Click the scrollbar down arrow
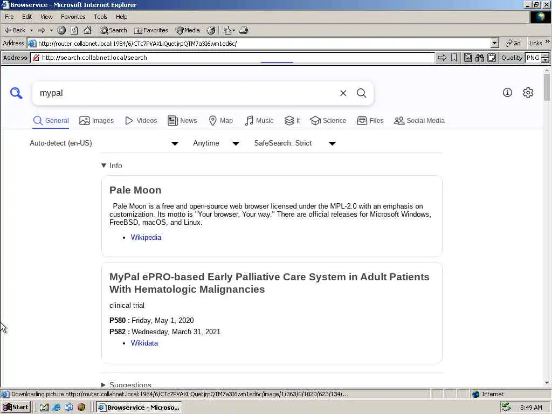This screenshot has height=414, width=552. [x=547, y=383]
